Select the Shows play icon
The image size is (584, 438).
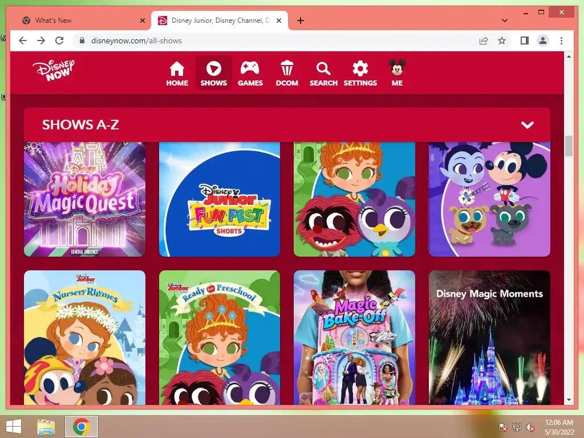(x=213, y=68)
